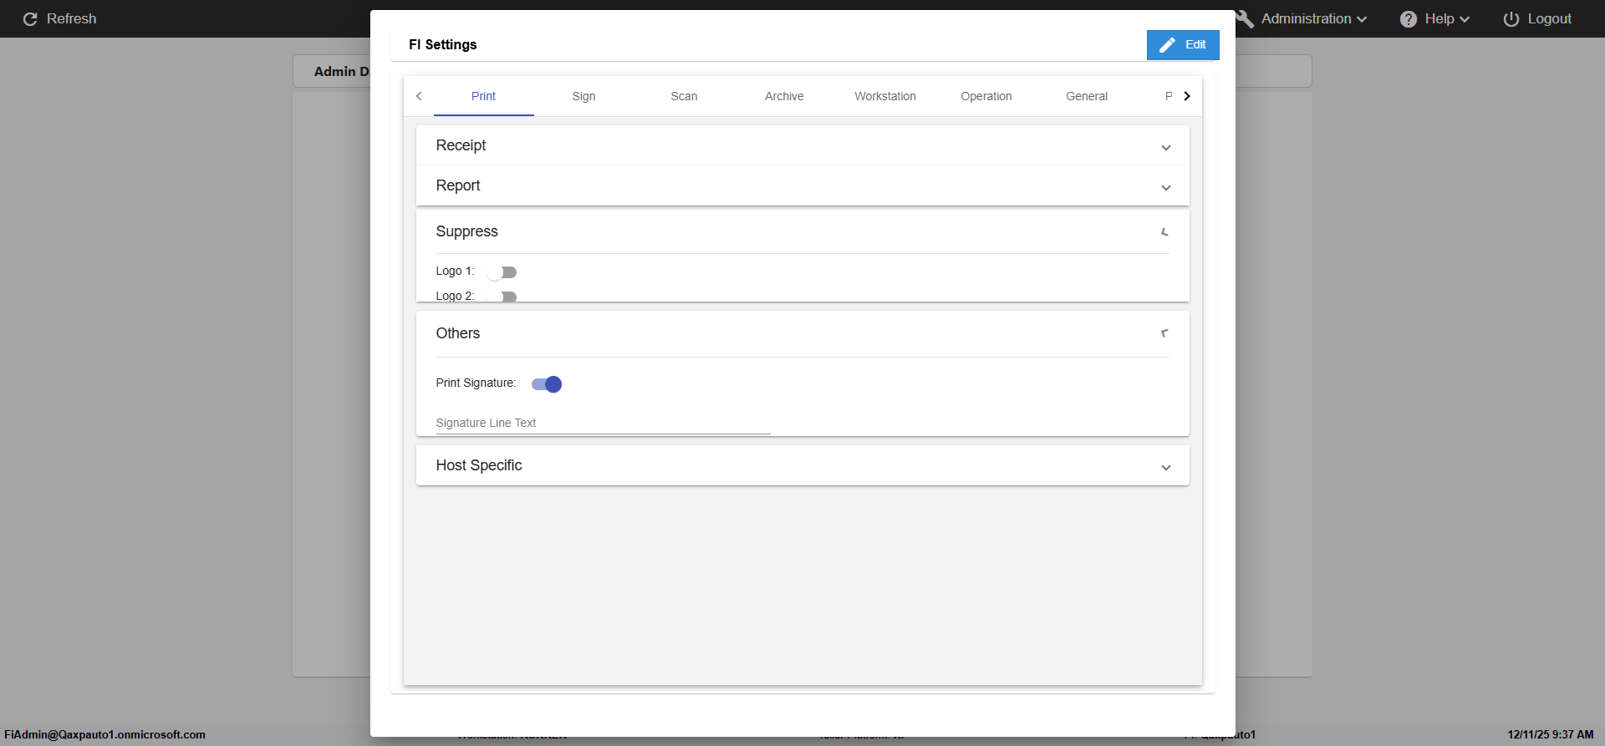Click the Refresh icon in top bar
This screenshot has height=746, width=1605.
pos(30,19)
